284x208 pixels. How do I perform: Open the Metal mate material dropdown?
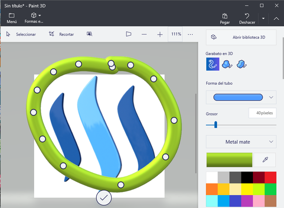click(x=241, y=142)
